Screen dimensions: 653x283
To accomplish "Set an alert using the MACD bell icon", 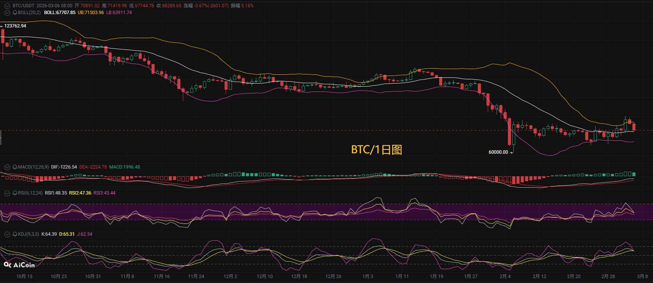I will 15,167.
